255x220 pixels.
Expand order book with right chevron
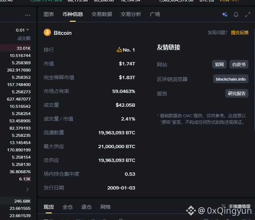(28, 190)
